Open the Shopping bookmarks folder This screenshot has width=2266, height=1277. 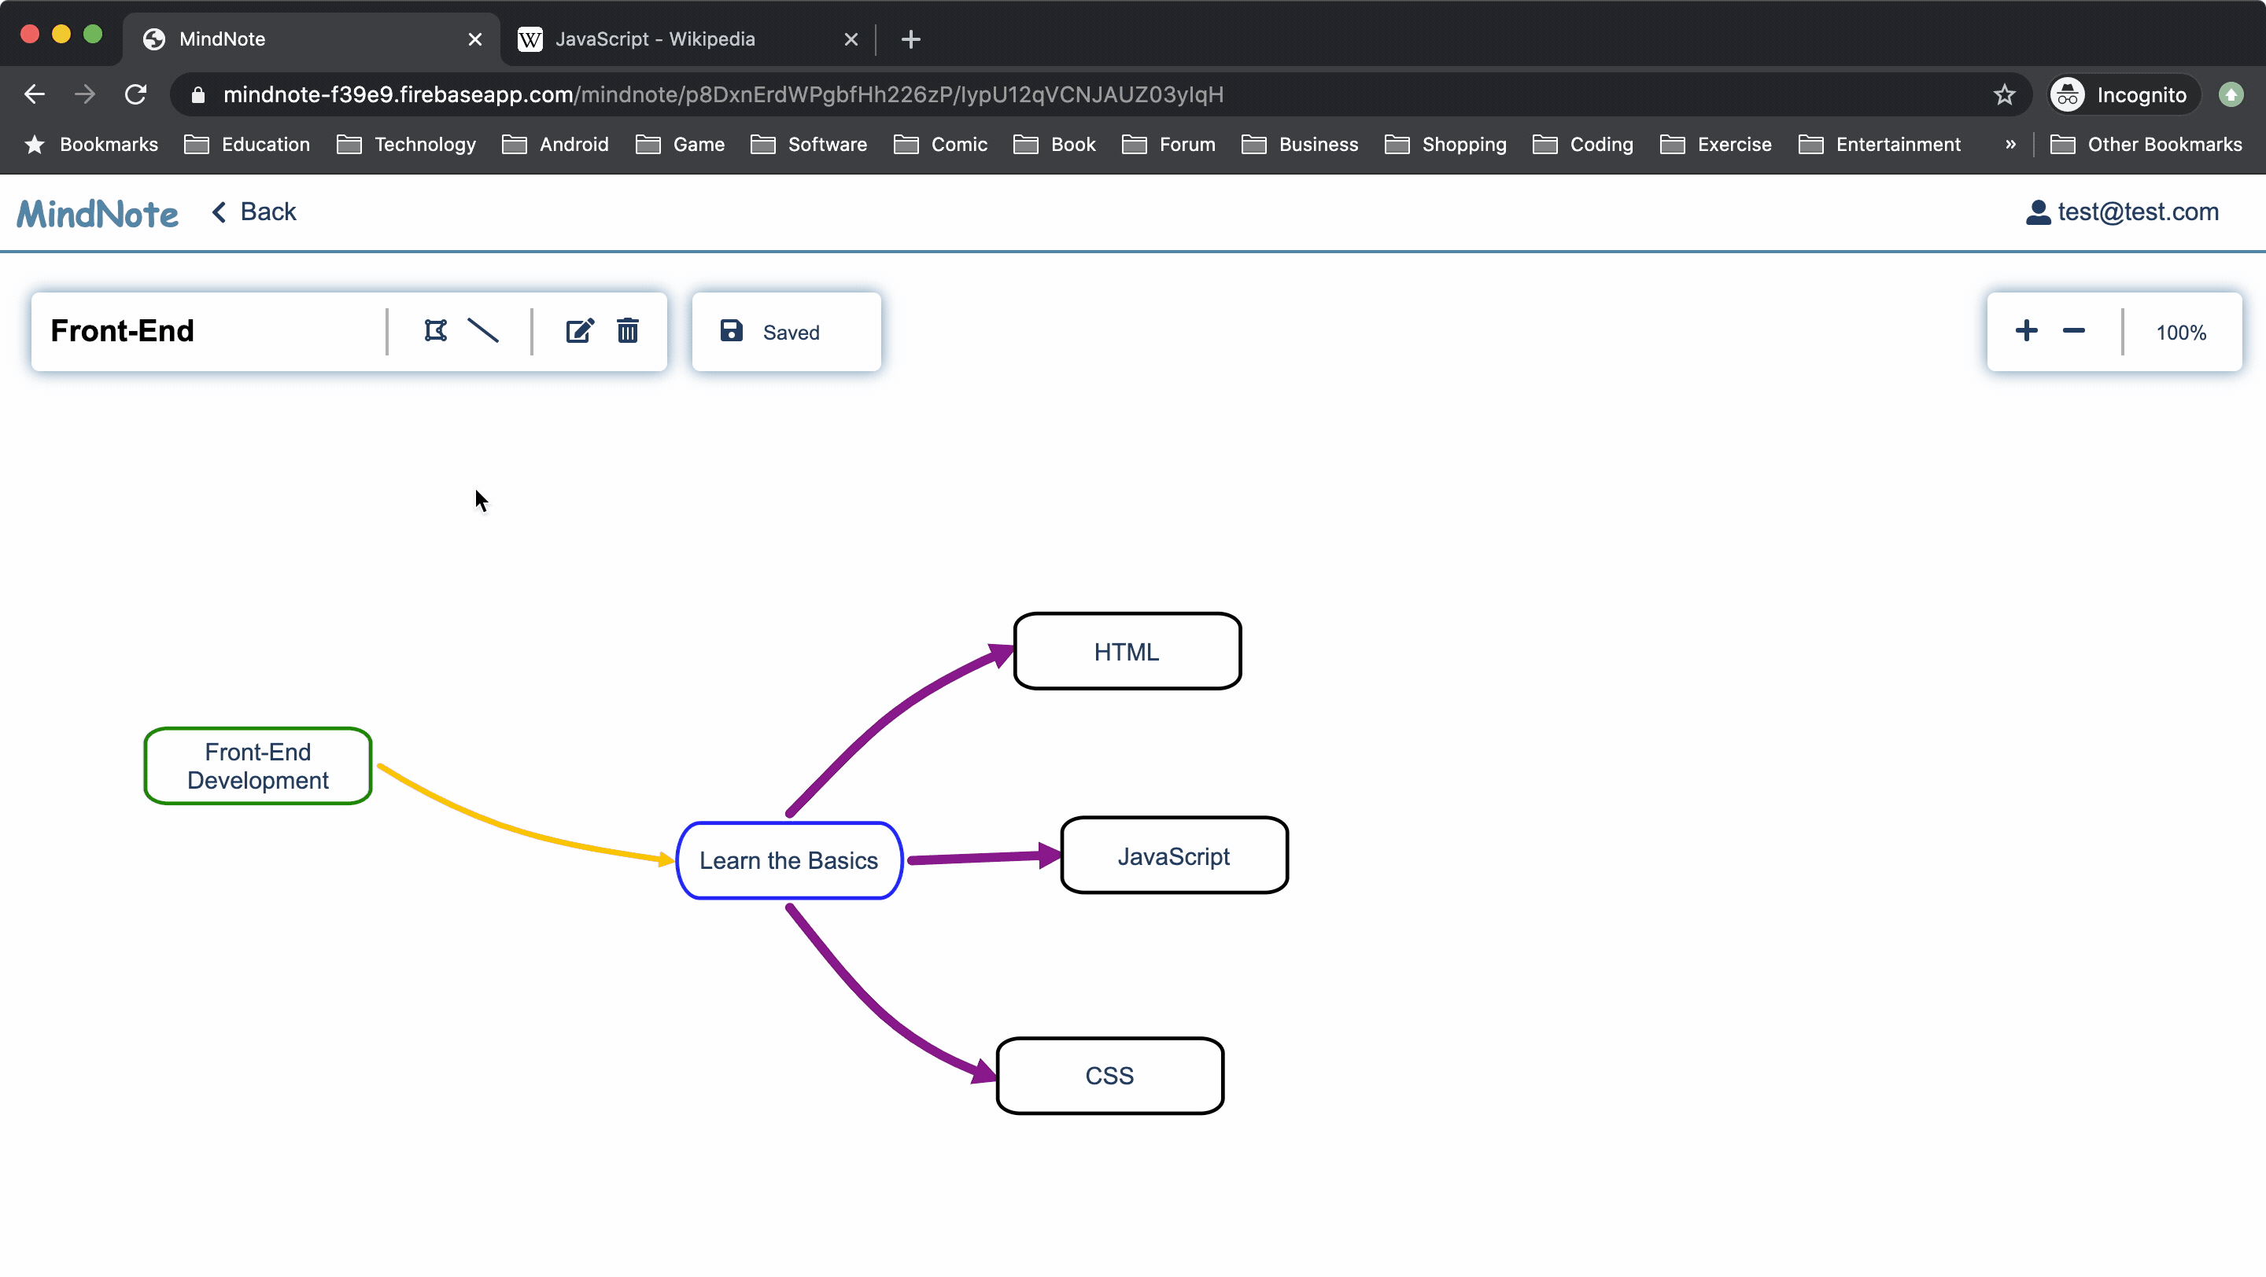[1445, 145]
